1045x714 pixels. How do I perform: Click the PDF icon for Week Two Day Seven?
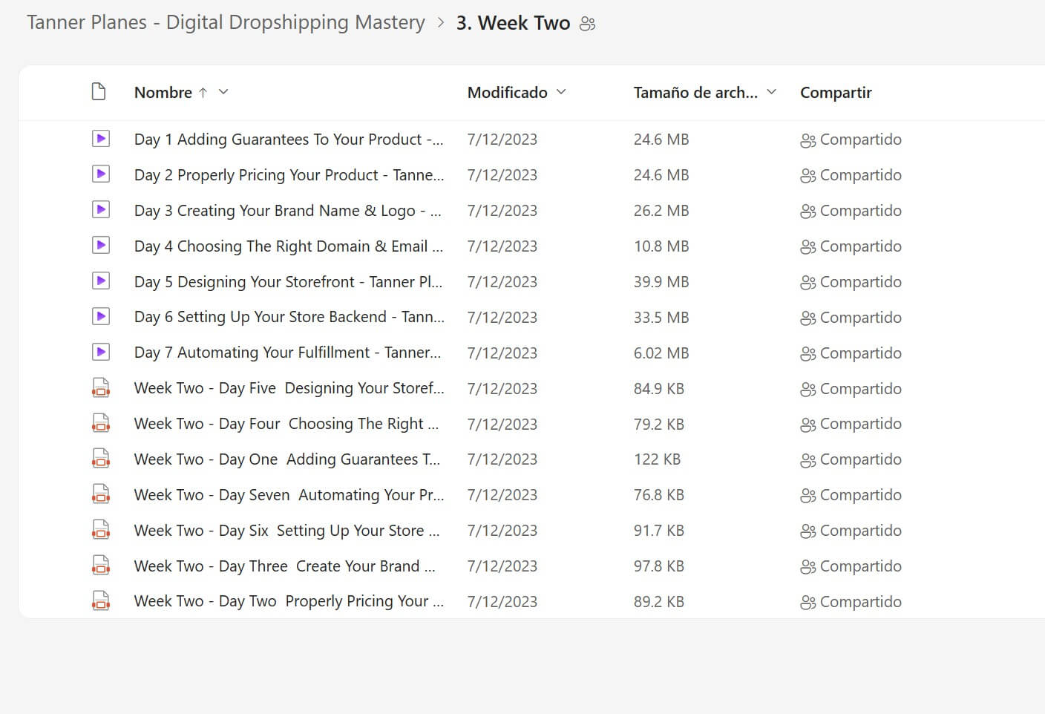(x=101, y=494)
